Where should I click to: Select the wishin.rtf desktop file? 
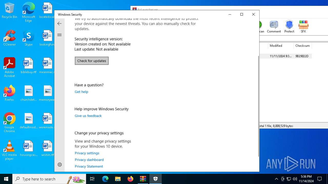coord(47,148)
